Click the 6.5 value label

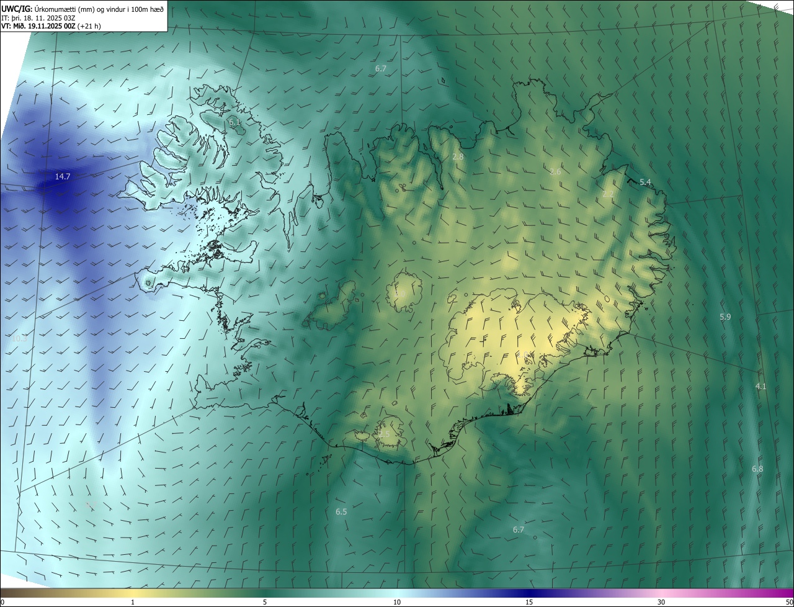coord(341,512)
